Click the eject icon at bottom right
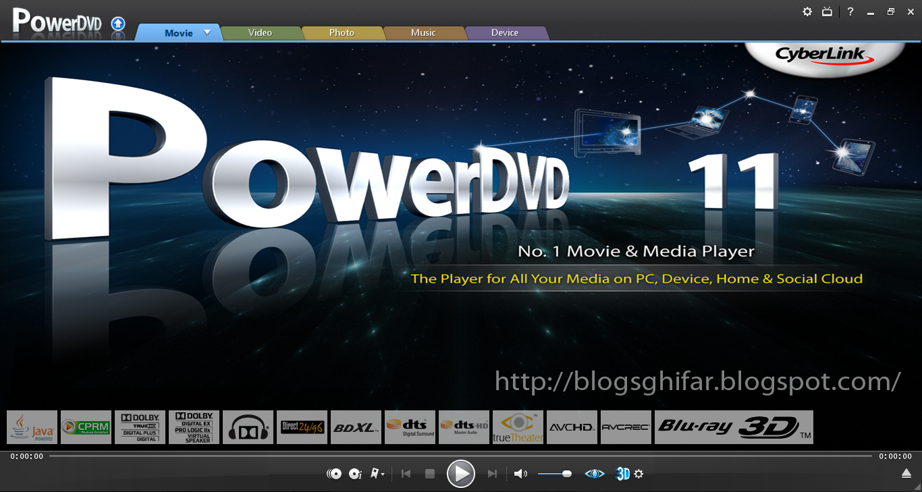Viewport: 922px width, 492px height. (x=908, y=474)
